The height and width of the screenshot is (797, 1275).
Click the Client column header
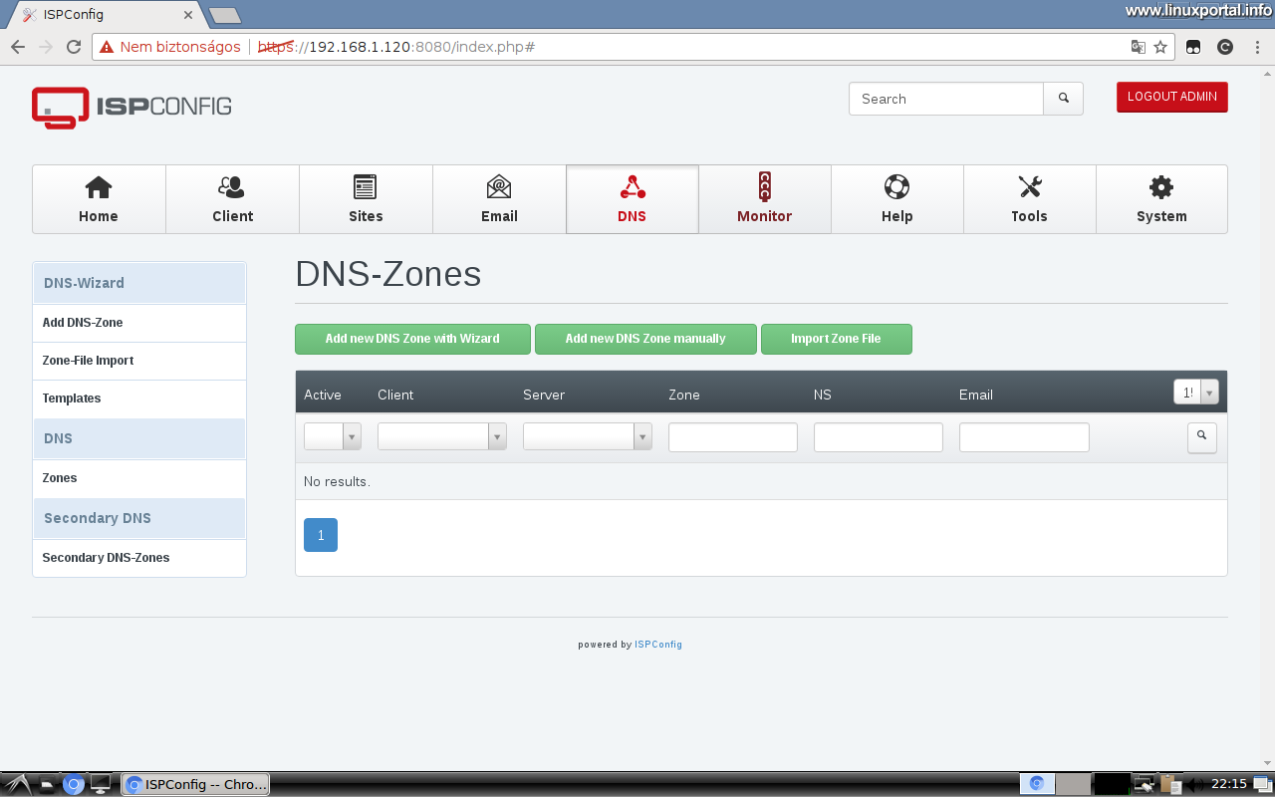point(395,395)
